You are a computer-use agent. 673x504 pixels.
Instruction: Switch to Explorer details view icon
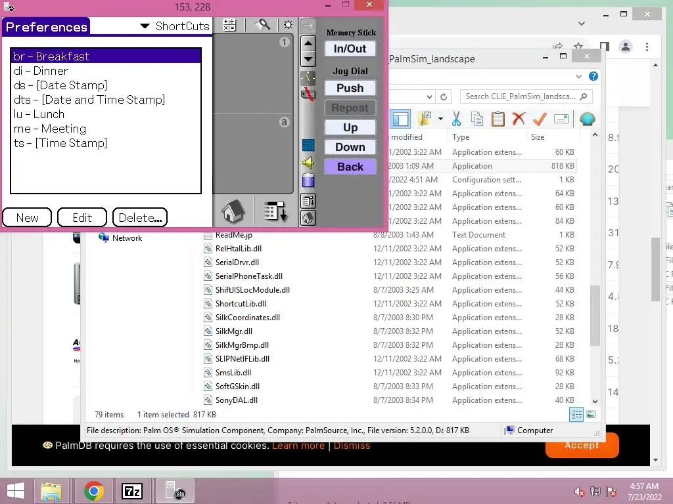pos(576,414)
